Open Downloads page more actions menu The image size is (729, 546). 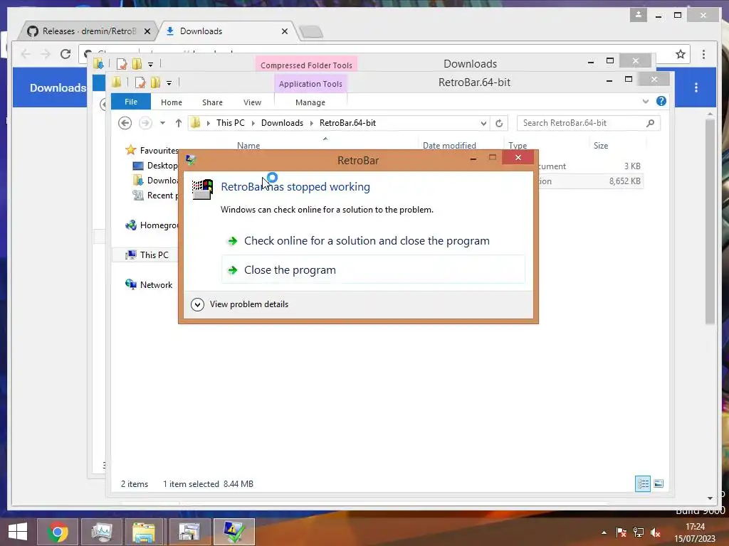point(696,87)
